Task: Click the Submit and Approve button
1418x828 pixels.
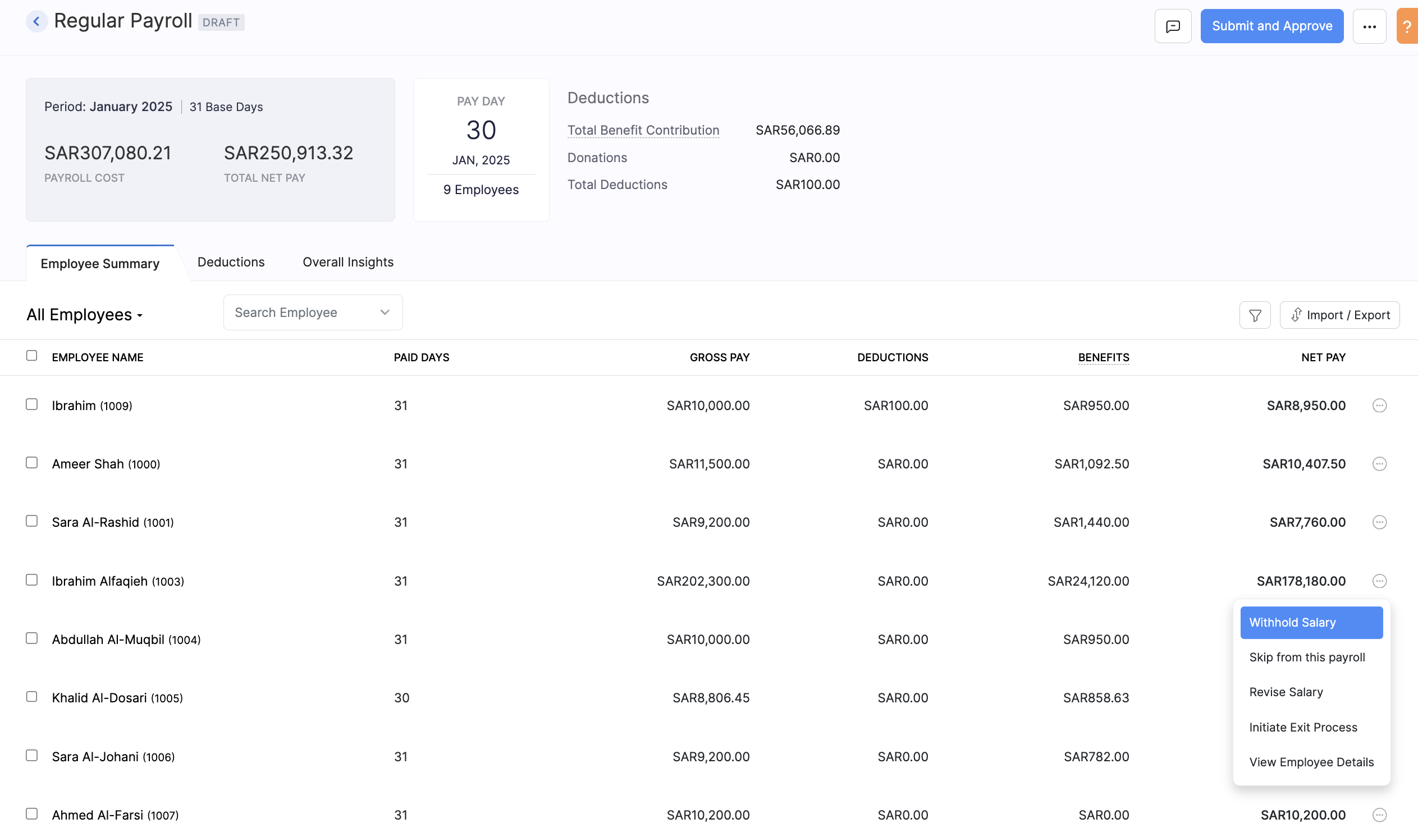Action: (1272, 26)
